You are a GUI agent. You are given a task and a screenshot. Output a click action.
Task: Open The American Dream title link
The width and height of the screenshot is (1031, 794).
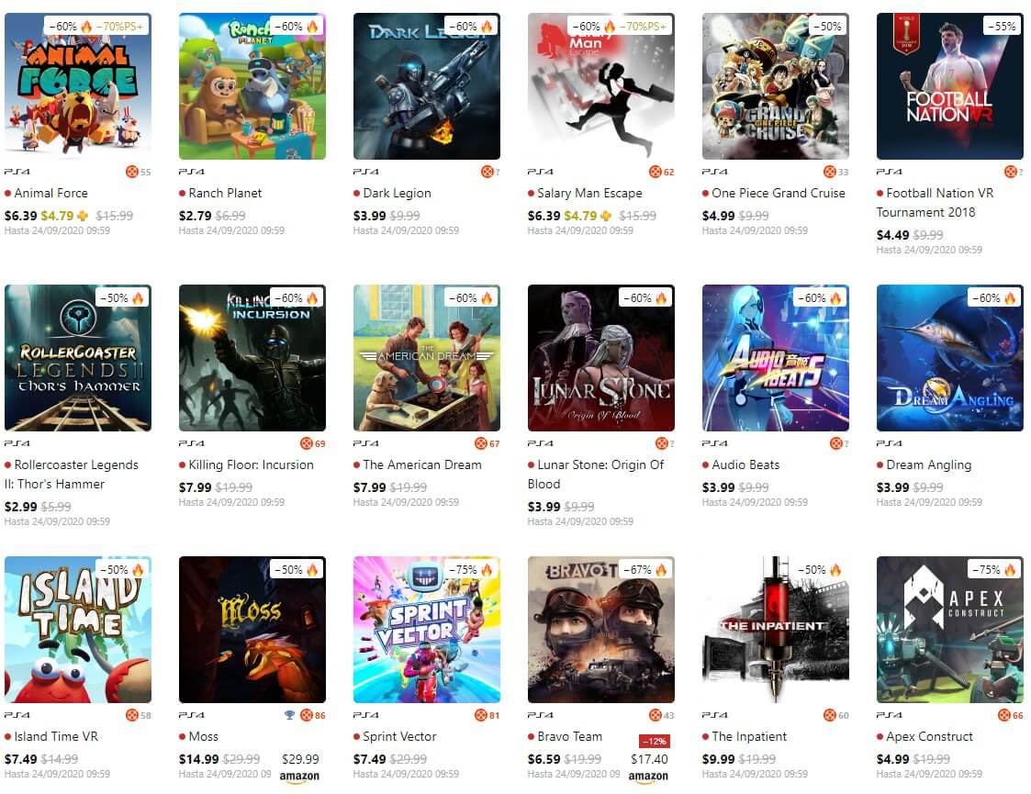click(x=422, y=464)
